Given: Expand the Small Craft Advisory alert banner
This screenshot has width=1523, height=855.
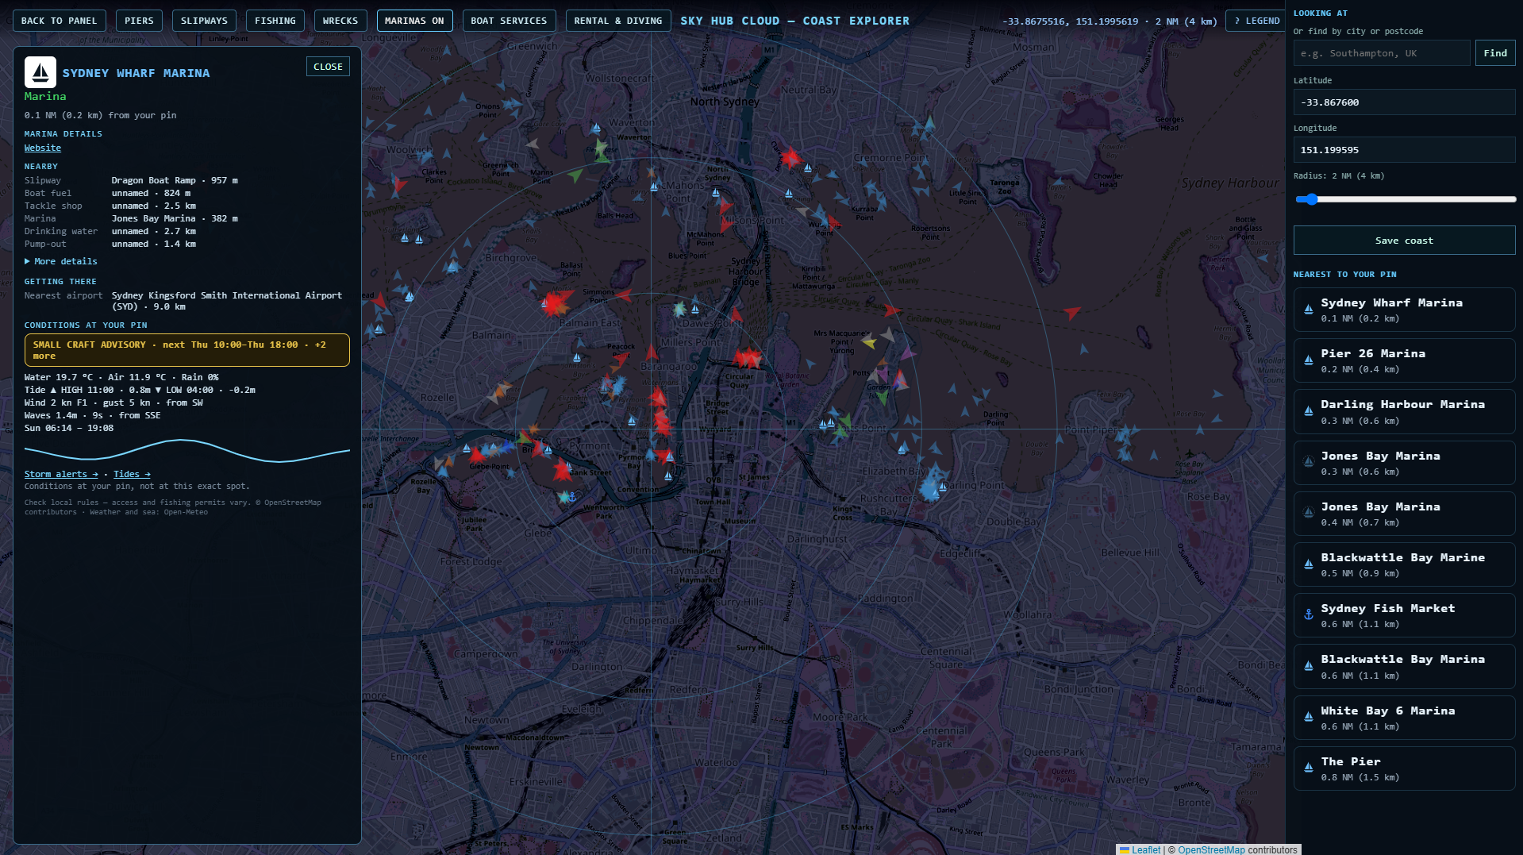Looking at the screenshot, I should 187,350.
